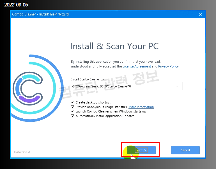Disable Launch Combo Cleaner when Windows starts
Screen dimensions: 216x169
72,111
